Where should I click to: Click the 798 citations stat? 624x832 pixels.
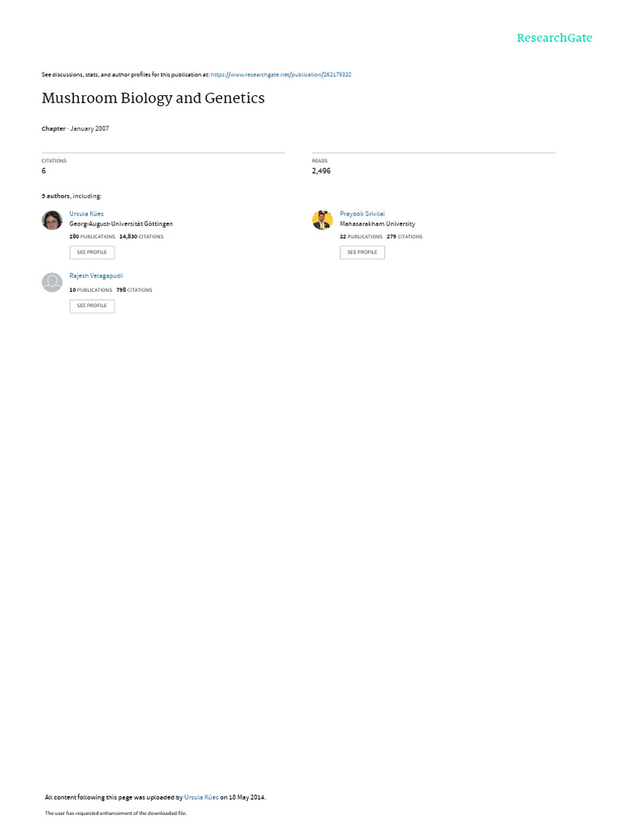[134, 290]
